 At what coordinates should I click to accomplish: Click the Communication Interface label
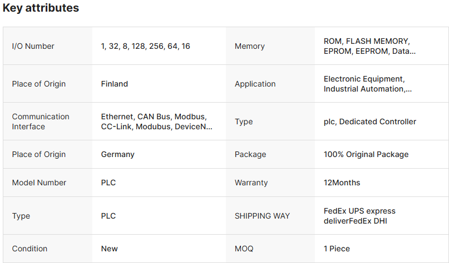(41, 122)
